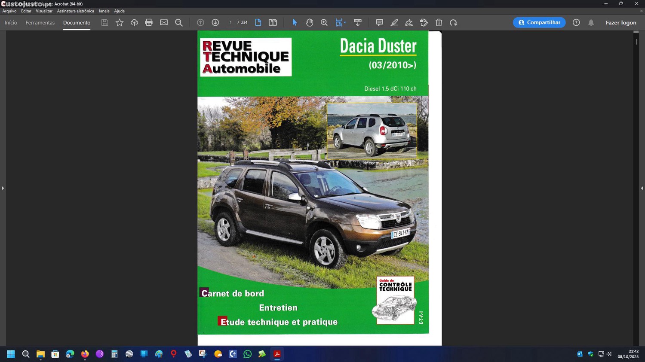
Task: Enable single page view mode
Action: [x=258, y=23]
